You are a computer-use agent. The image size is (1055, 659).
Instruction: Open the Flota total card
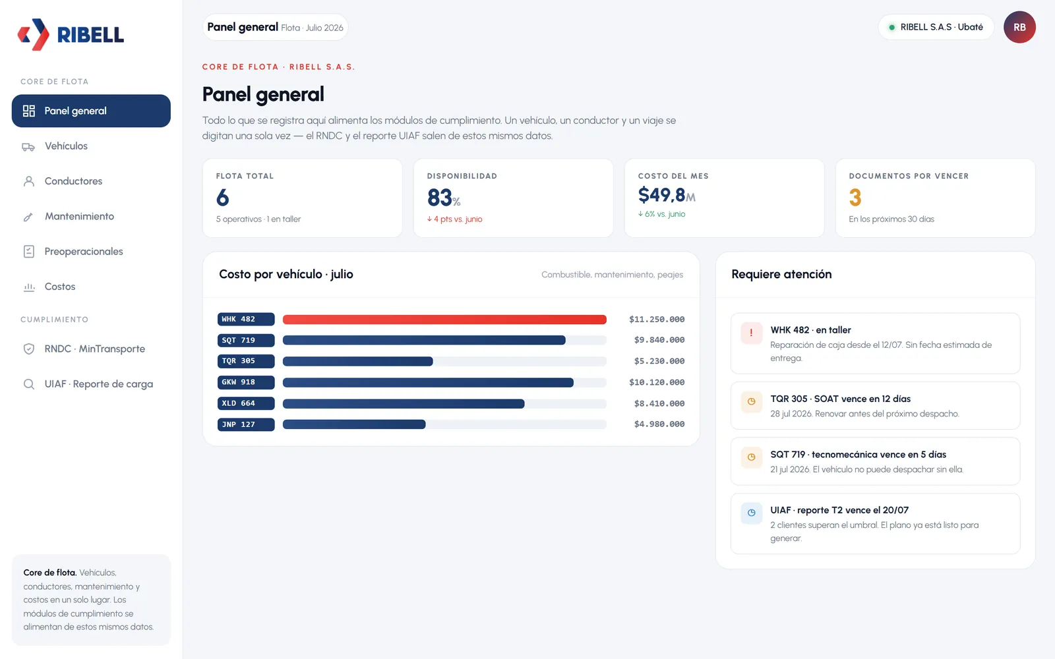point(303,198)
